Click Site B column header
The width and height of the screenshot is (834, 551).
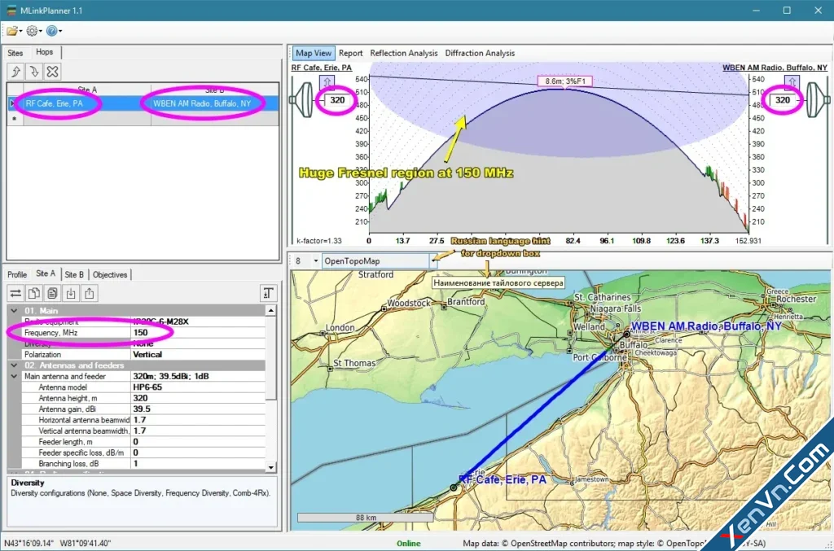pos(214,90)
